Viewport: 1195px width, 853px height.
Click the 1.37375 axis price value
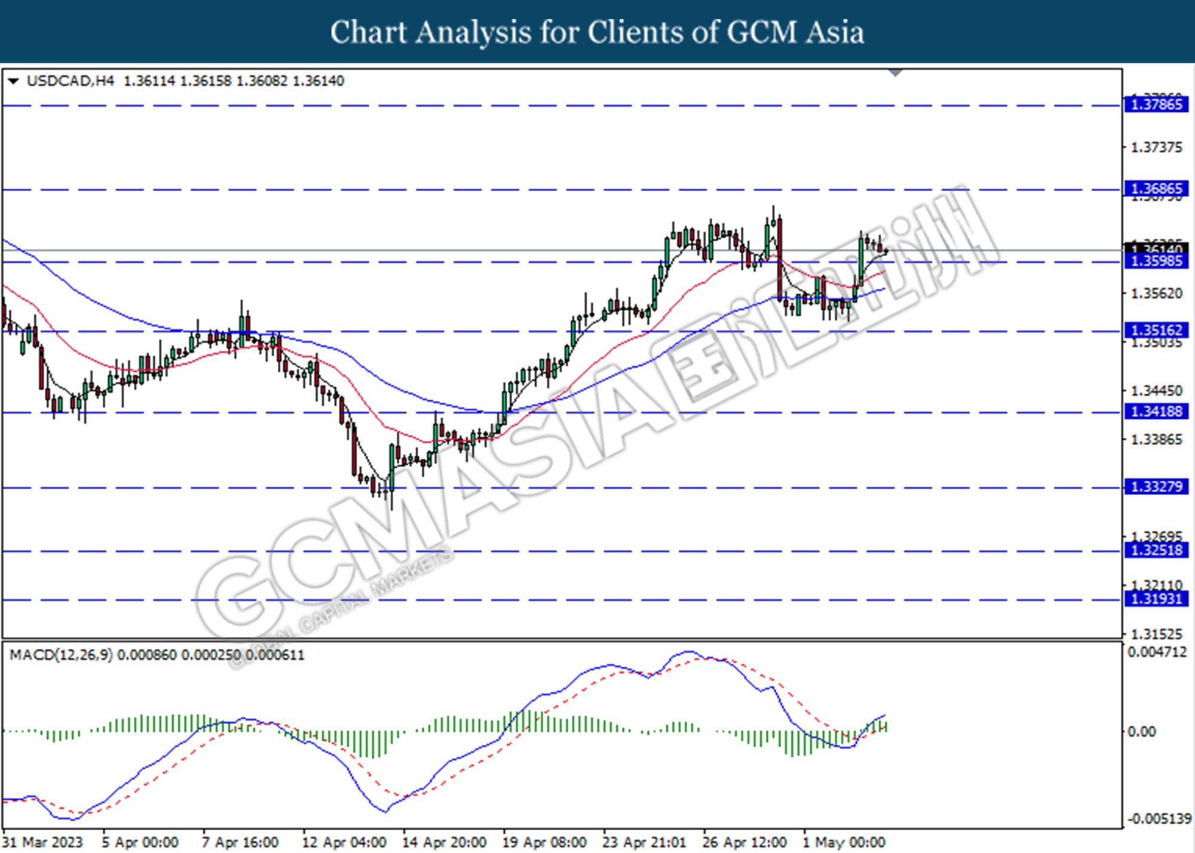1156,147
